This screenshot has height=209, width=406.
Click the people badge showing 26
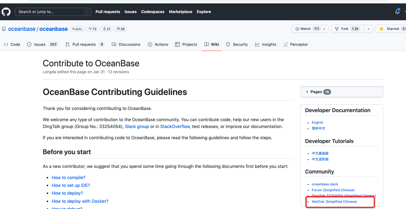(120, 29)
